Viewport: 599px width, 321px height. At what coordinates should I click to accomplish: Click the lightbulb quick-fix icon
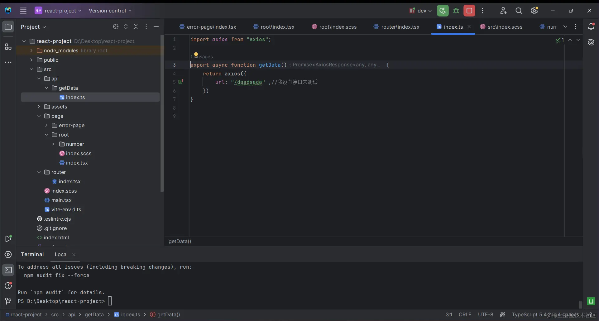tap(196, 55)
